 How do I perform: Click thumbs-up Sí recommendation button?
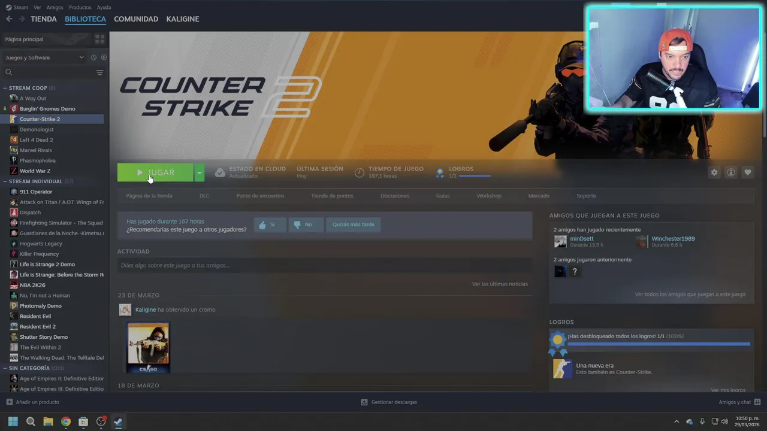click(x=270, y=224)
